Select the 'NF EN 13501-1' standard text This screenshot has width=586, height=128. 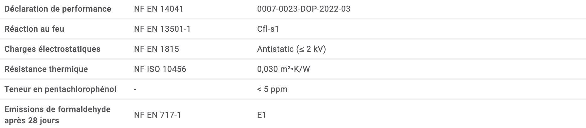click(x=162, y=29)
